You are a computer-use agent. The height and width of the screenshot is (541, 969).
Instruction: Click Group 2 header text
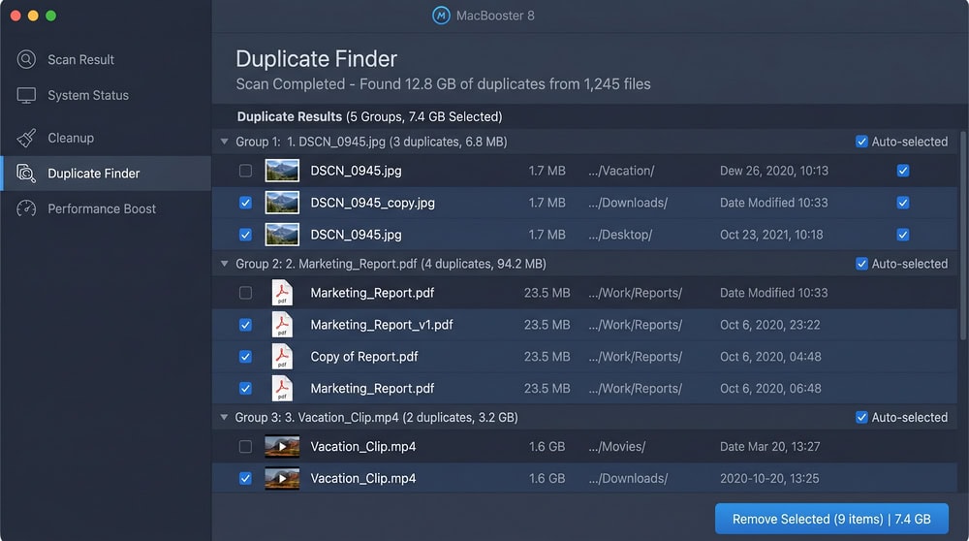point(391,264)
